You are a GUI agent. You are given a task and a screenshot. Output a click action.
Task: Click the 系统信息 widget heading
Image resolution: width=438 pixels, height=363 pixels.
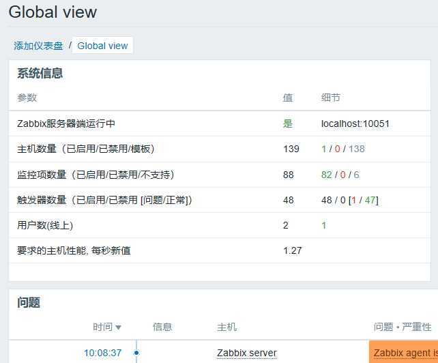[40, 73]
